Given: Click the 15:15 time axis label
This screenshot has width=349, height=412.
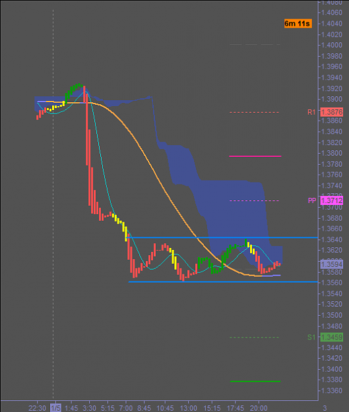Looking at the screenshot, I should point(212,408).
